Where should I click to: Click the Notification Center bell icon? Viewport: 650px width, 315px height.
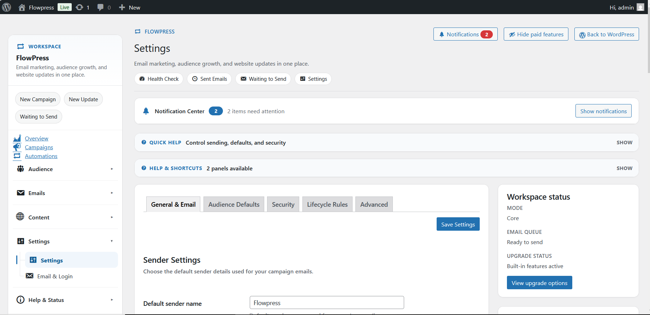tap(146, 111)
